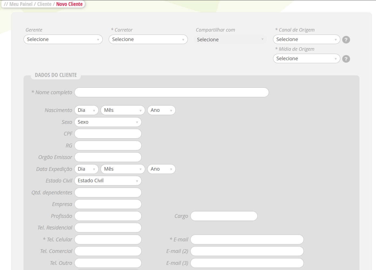Open the Sexo dropdown
This screenshot has width=376, height=270.
[x=108, y=122]
